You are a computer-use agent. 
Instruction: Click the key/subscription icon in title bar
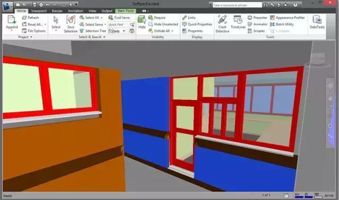click(272, 5)
